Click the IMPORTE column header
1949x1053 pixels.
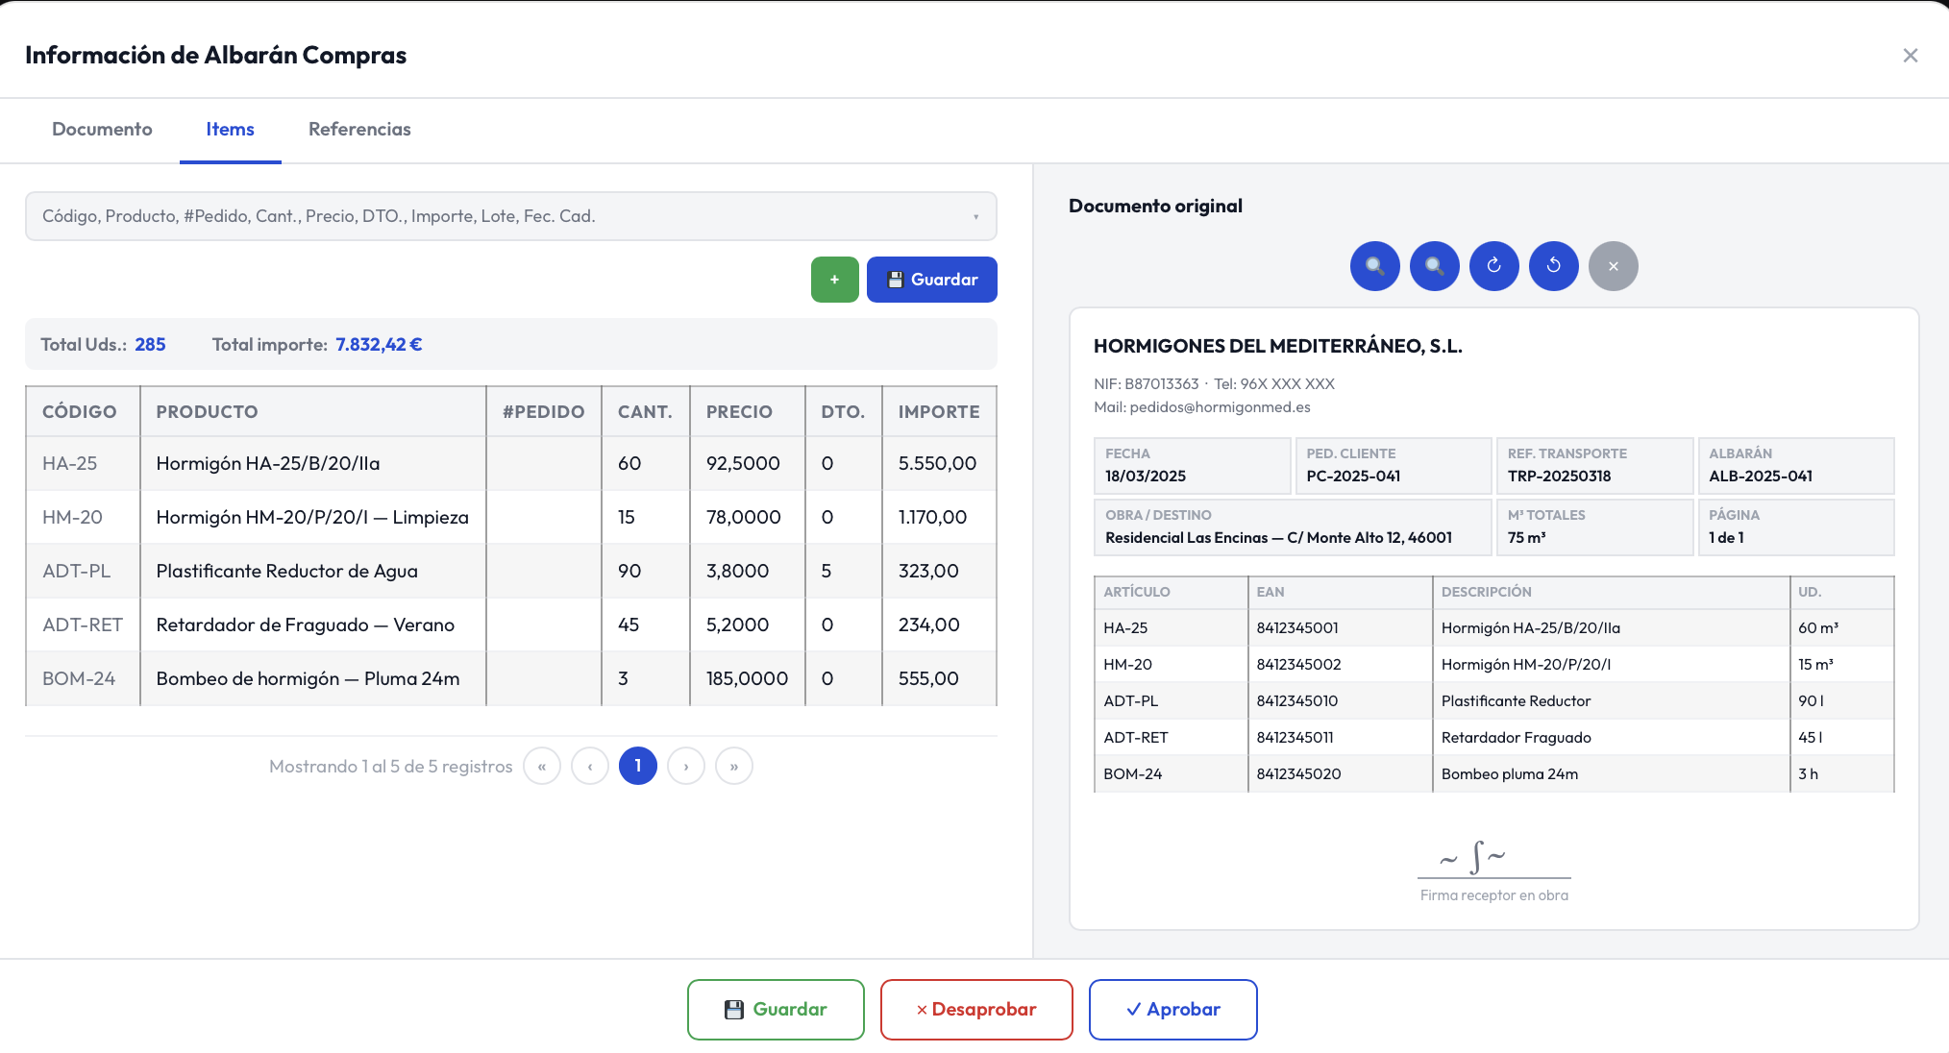939,412
